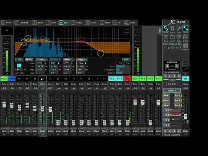Click the high shelf orange EQ node
The width and height of the screenshot is (208, 156).
tap(101, 53)
